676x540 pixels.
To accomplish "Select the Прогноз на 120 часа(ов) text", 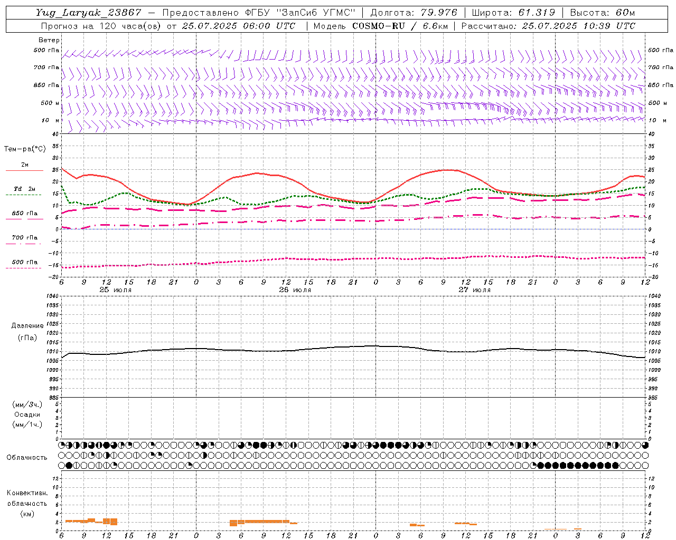I will pos(102,26).
